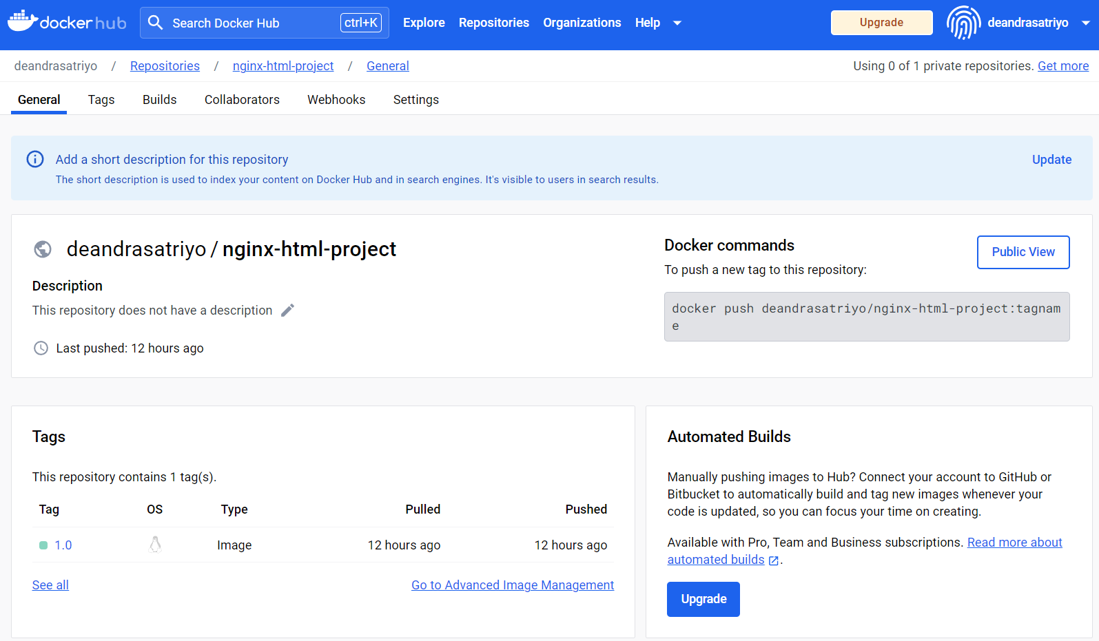The image size is (1099, 641).
Task: Open Repositories in the top navigation
Action: coord(494,23)
